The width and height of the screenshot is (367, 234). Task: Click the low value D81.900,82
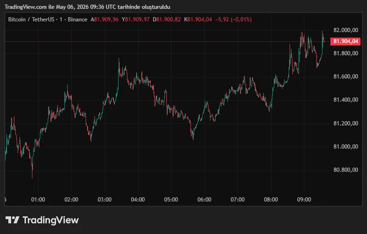point(167,19)
